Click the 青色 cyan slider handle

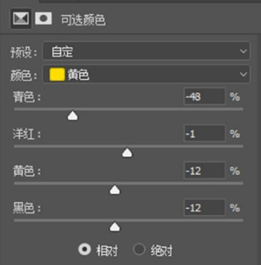(73, 116)
